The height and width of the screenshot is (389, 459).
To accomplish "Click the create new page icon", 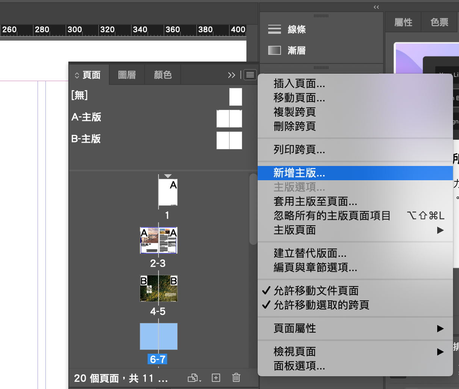I will [x=216, y=378].
